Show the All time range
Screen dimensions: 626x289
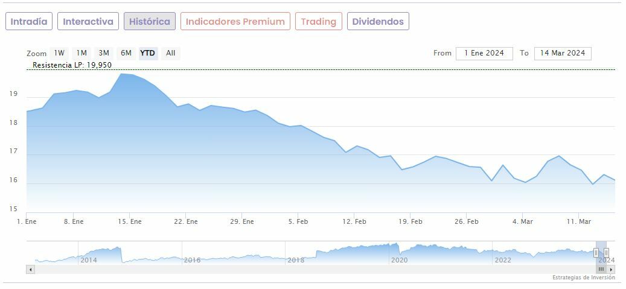click(171, 53)
